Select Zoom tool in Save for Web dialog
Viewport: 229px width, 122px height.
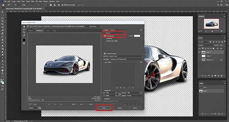[24, 33]
